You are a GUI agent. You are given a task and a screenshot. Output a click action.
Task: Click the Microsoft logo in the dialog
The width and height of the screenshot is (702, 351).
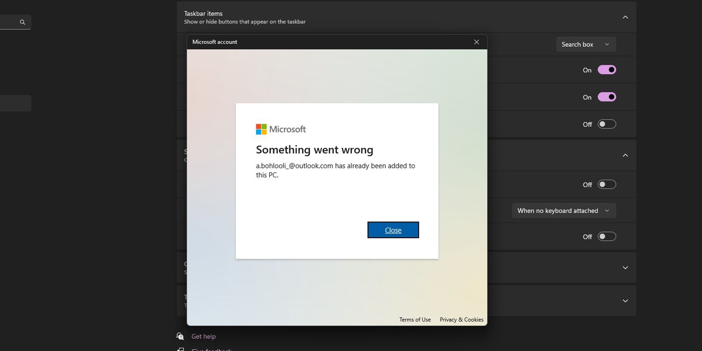coord(281,129)
